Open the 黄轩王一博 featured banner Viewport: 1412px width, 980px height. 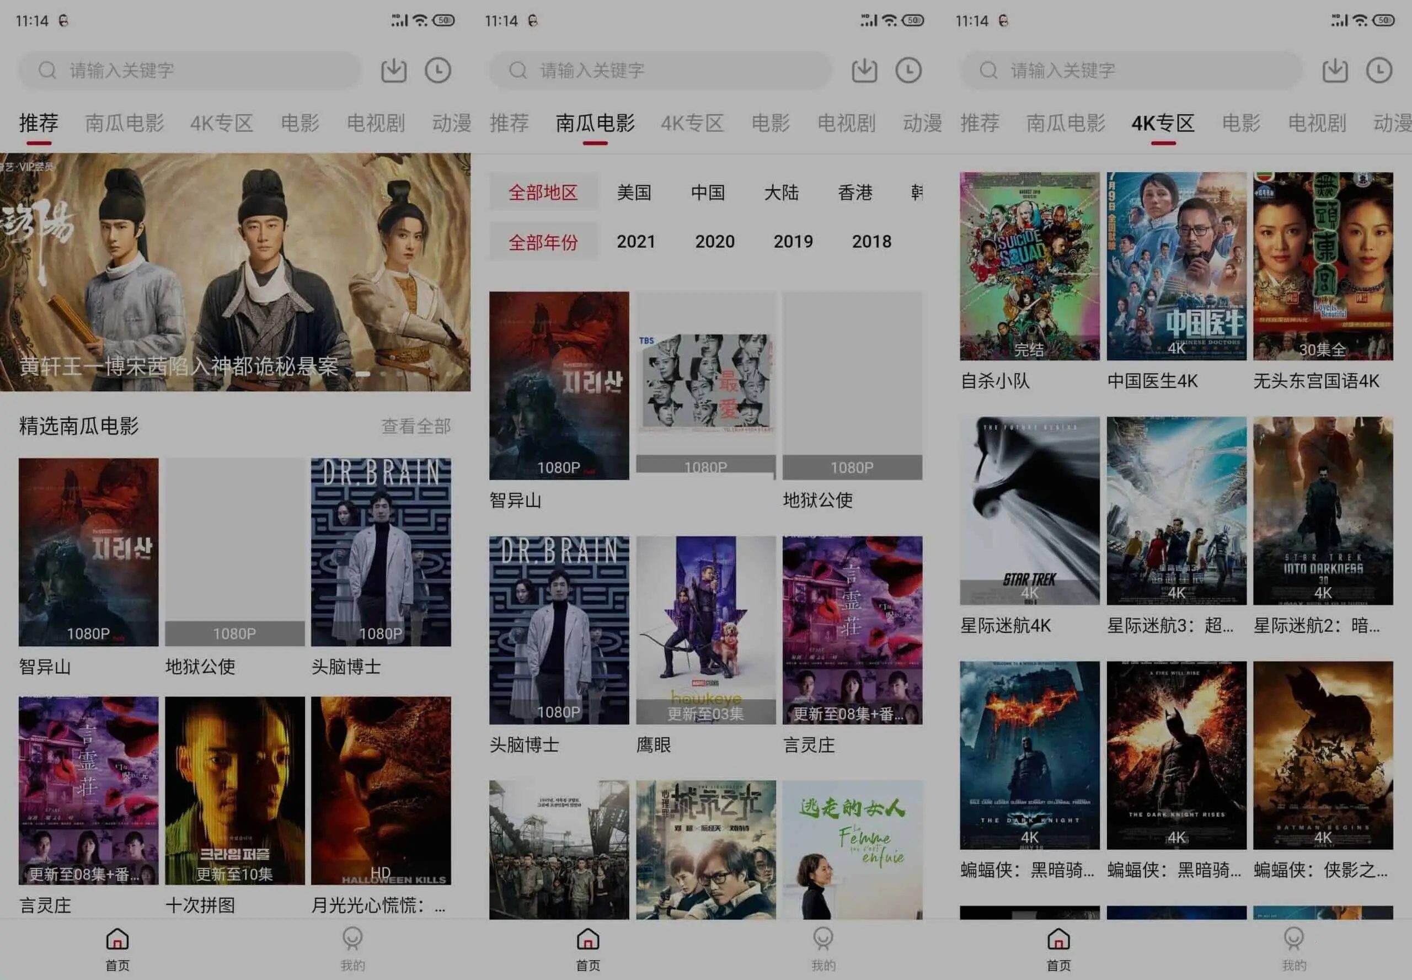[x=235, y=272]
